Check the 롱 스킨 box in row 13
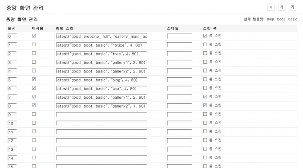 coord(205,149)
